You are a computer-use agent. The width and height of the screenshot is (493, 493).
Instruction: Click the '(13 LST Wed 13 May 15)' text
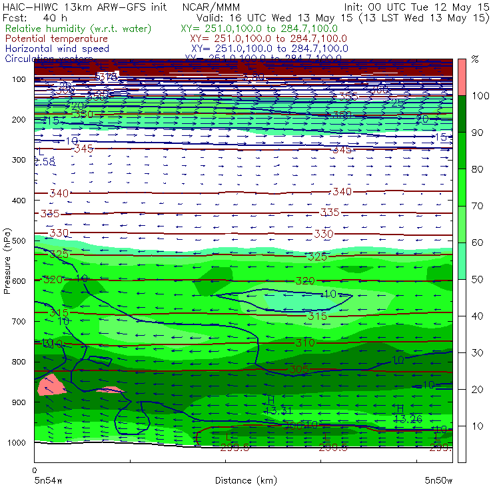pos(424,18)
